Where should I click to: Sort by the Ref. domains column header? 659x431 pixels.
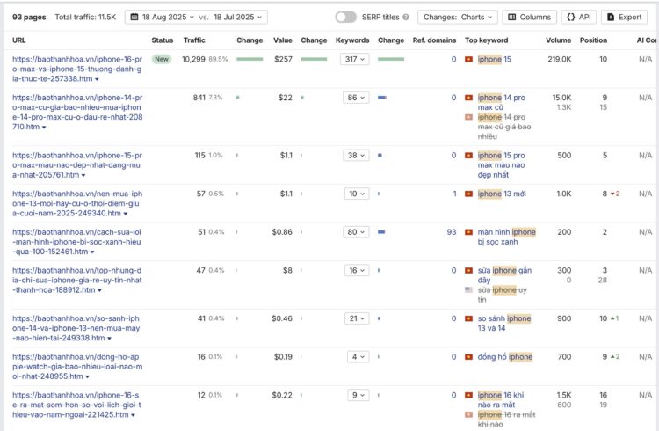point(434,40)
